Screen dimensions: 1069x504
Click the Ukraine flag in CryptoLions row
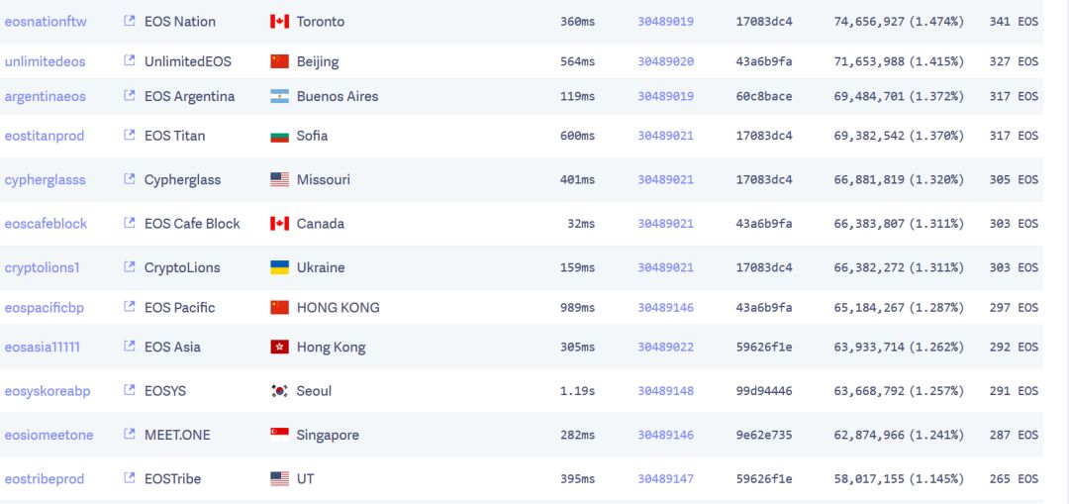pos(279,267)
